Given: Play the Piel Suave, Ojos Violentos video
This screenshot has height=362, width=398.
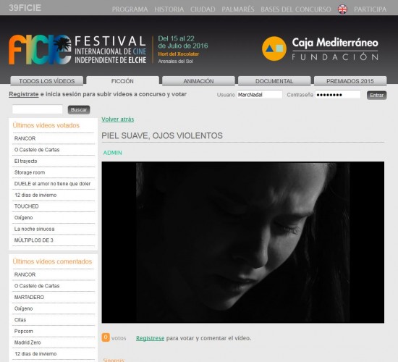Looking at the screenshot, I should click(x=243, y=243).
